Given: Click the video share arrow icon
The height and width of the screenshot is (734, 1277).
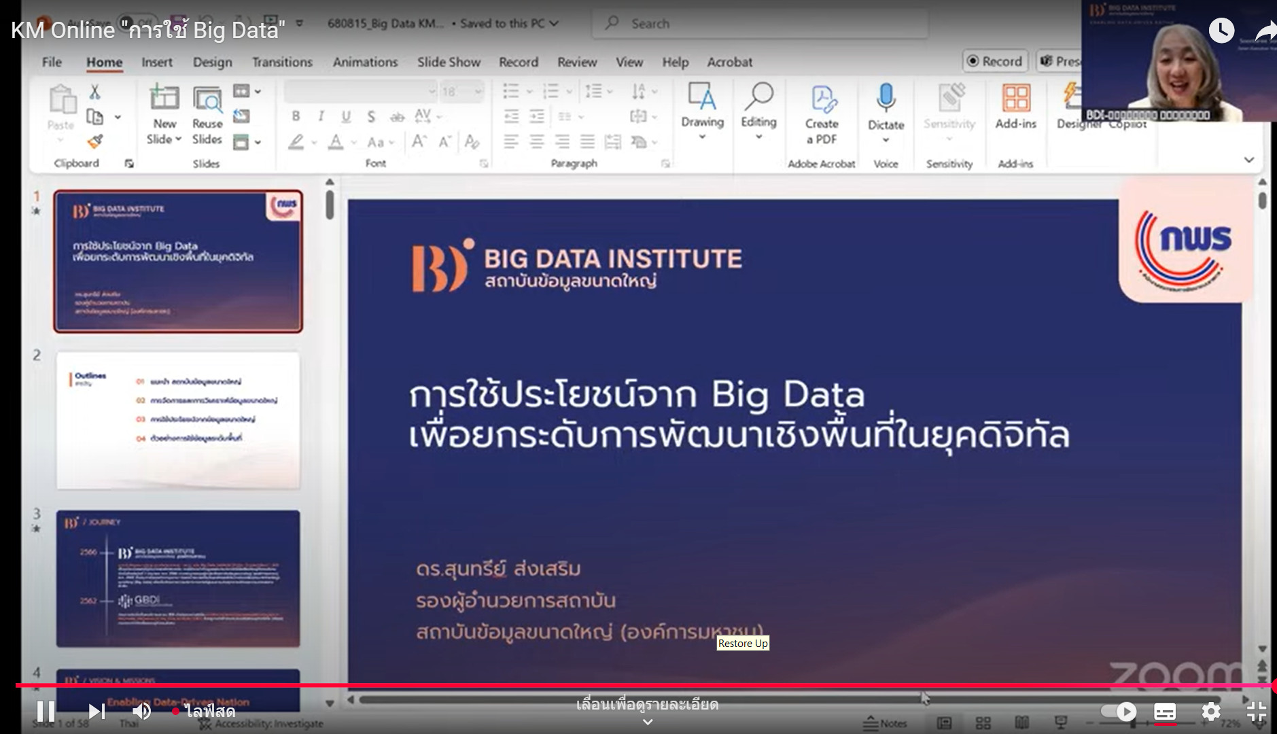Looking at the screenshot, I should [x=1265, y=30].
